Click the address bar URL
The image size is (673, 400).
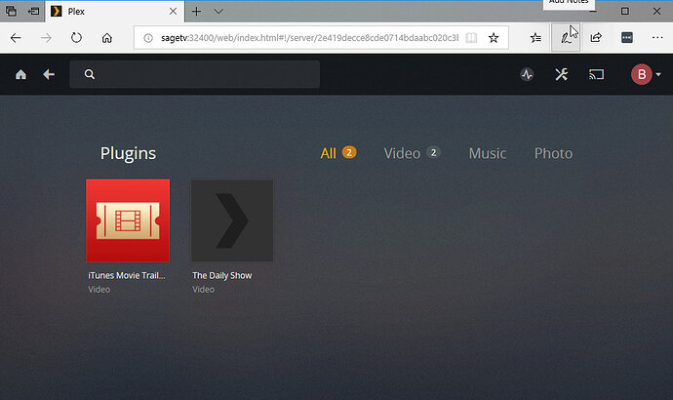pyautogui.click(x=309, y=38)
